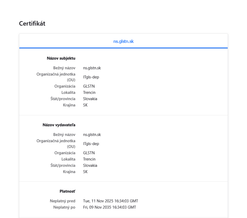The image size is (247, 218).
Task: Click the Neplatný po expiry date value
Action: (x=109, y=207)
